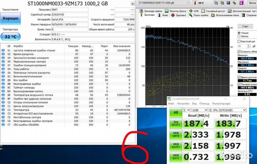Open the Язык(Language) menu

point(221,103)
